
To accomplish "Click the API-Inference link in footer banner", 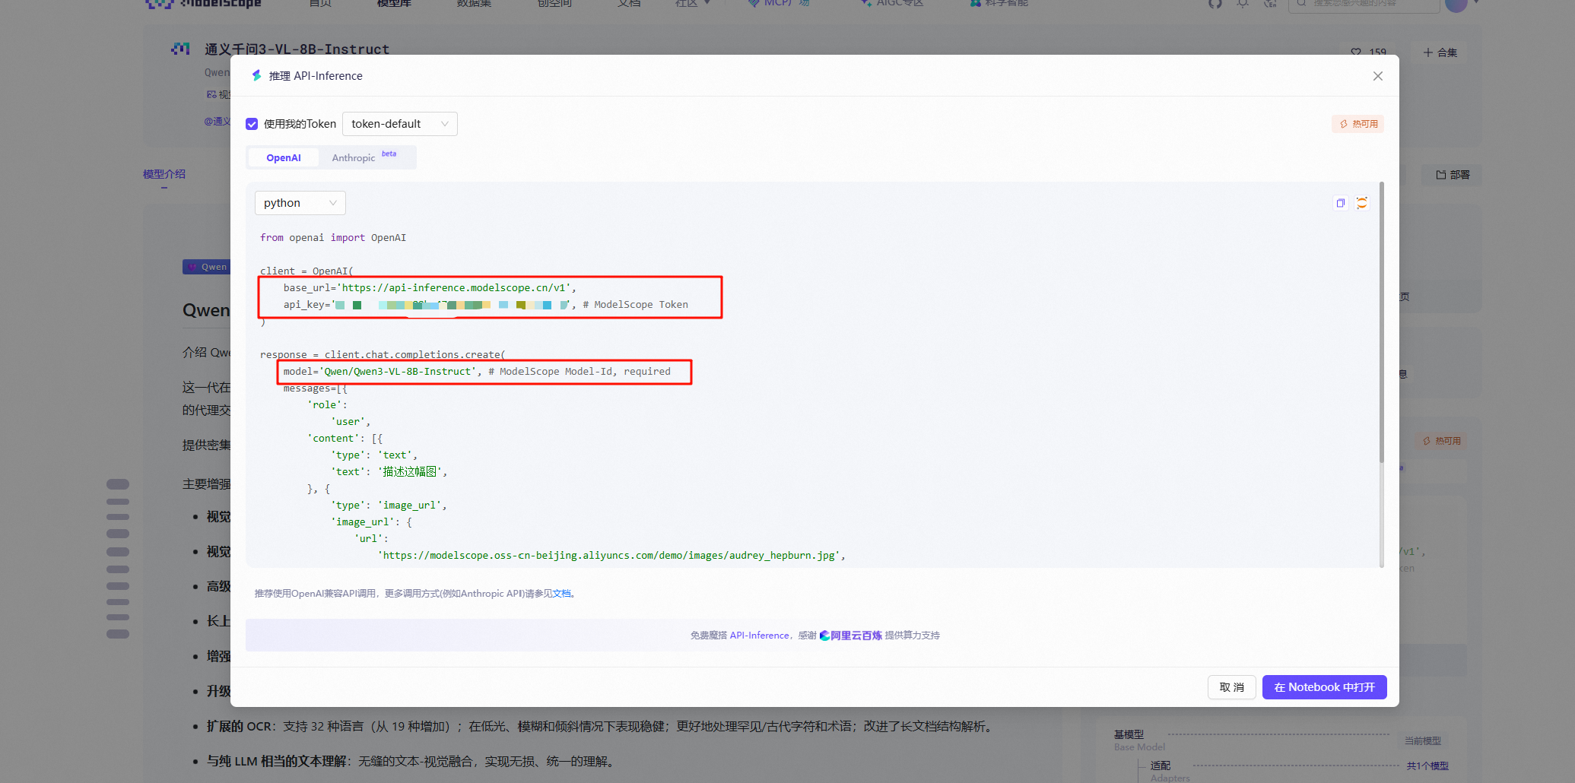I will coord(759,636).
